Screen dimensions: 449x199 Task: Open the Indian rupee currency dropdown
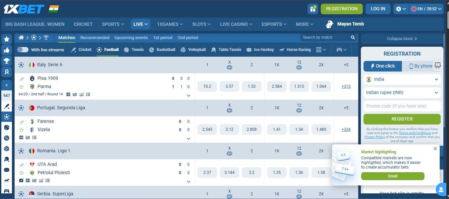pyautogui.click(x=402, y=92)
